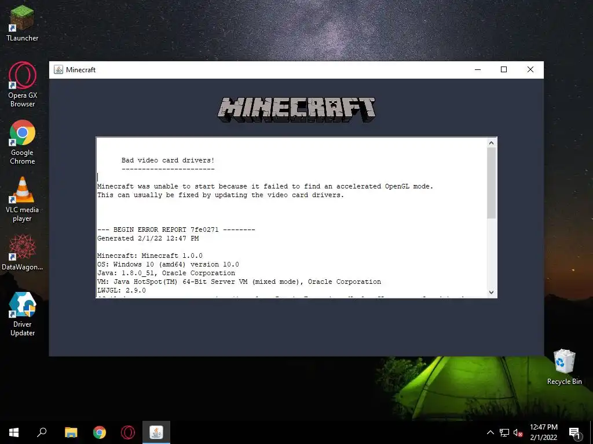The width and height of the screenshot is (593, 444).
Task: Open Google Chrome desktop shortcut
Action: (23, 142)
